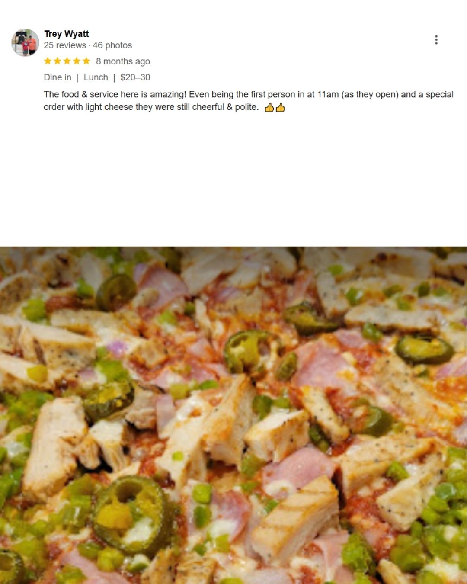Image resolution: width=467 pixels, height=584 pixels.
Task: Click the '46 photos' count text
Action: point(112,45)
